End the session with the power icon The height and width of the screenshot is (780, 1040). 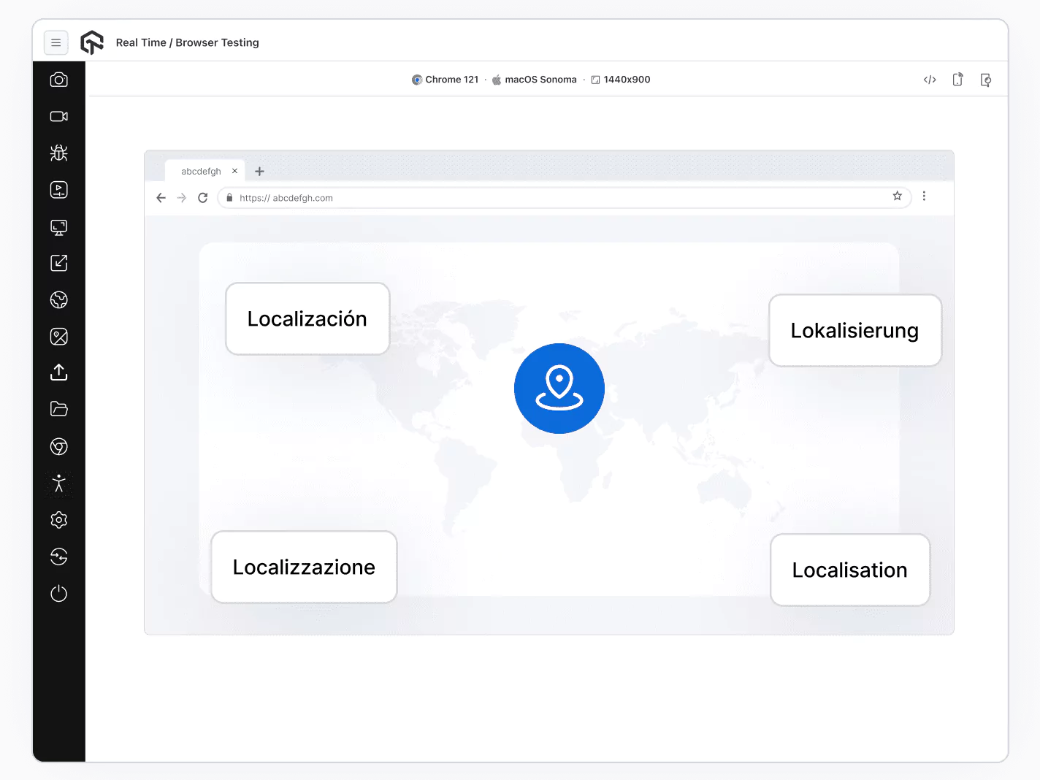tap(58, 593)
